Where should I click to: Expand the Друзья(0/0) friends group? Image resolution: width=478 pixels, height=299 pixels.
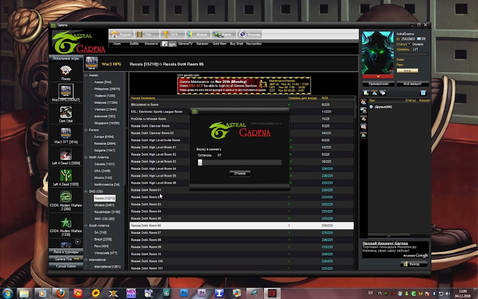(371, 107)
